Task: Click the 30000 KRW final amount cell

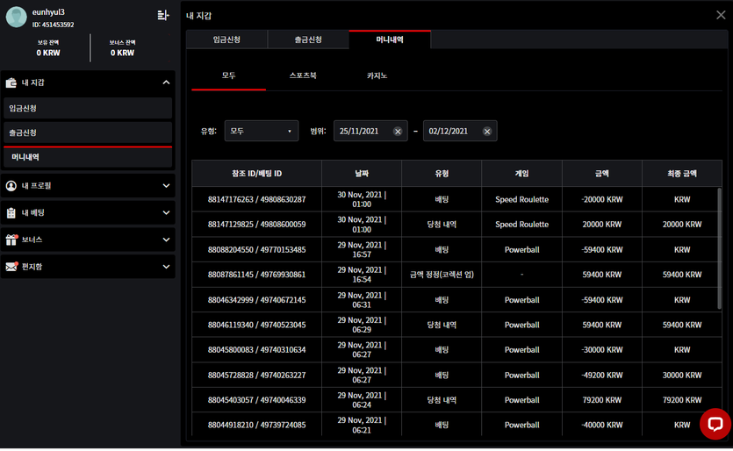Action: (x=682, y=376)
